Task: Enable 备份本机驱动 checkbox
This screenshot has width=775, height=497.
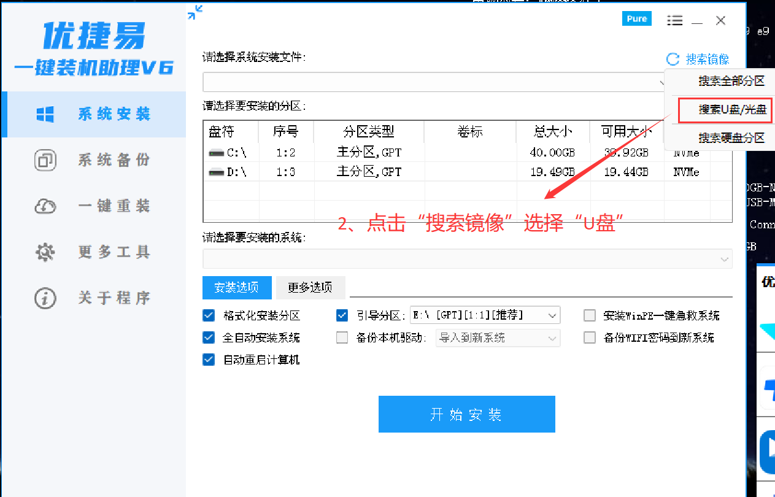Action: coord(342,337)
